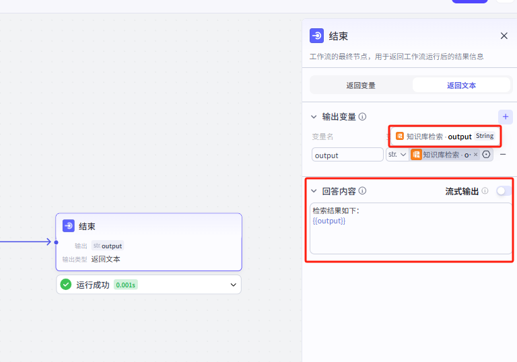Click the 结束 node icon on the canvas

(x=68, y=226)
